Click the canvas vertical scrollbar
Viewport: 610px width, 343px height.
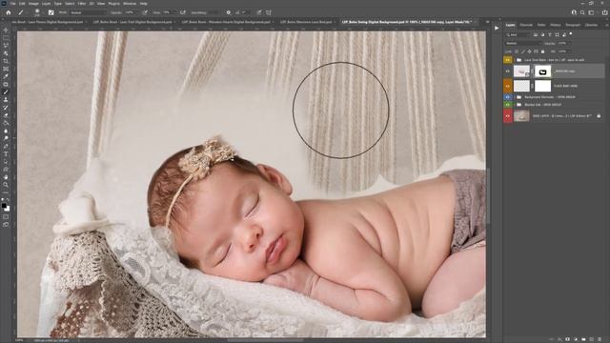488,196
